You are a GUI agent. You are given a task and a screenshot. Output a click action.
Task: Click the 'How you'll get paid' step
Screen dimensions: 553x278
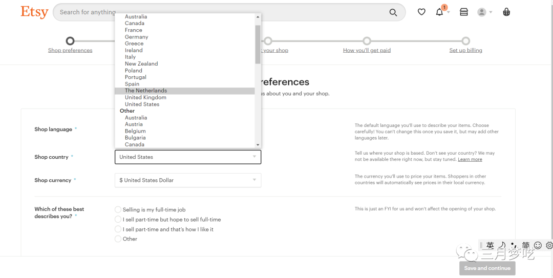coord(367,50)
